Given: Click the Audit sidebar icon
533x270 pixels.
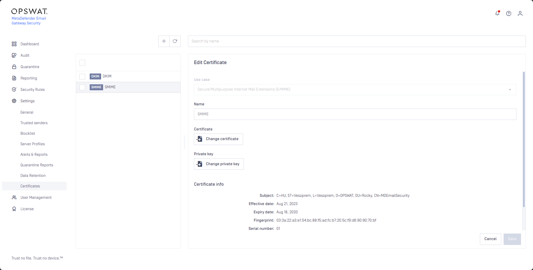Looking at the screenshot, I should pyautogui.click(x=14, y=55).
